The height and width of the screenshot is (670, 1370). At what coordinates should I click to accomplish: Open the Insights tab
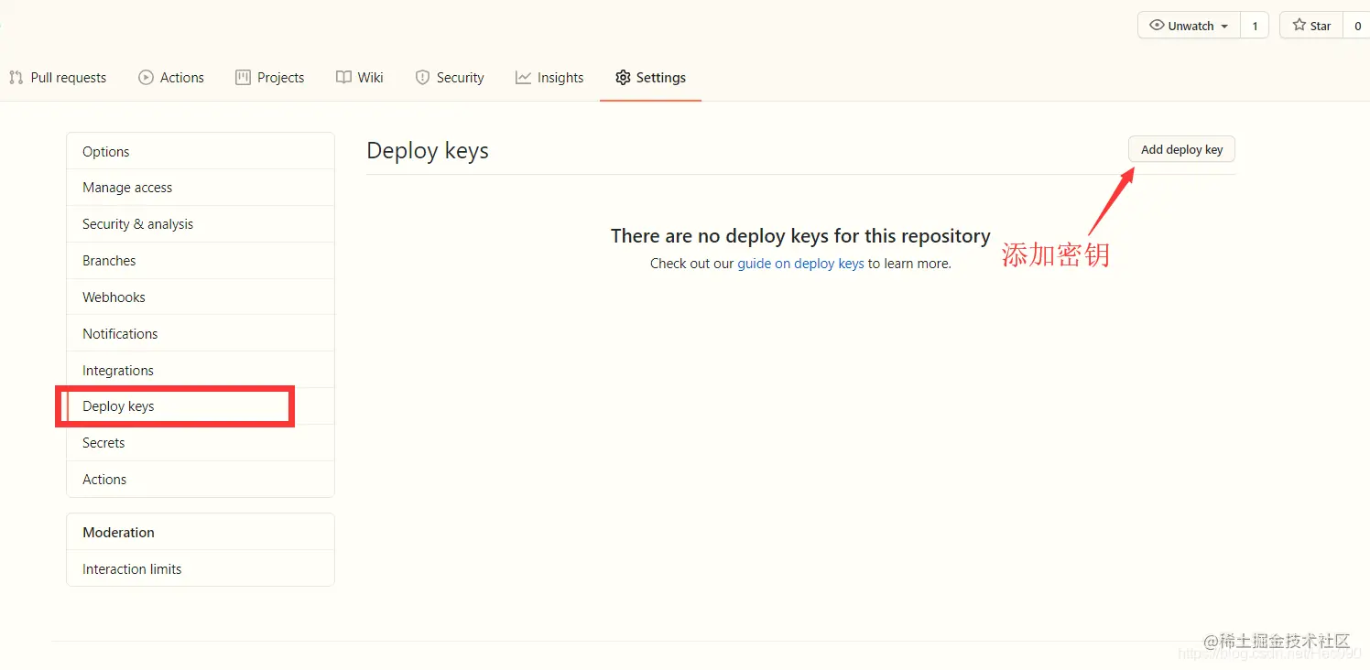point(549,78)
